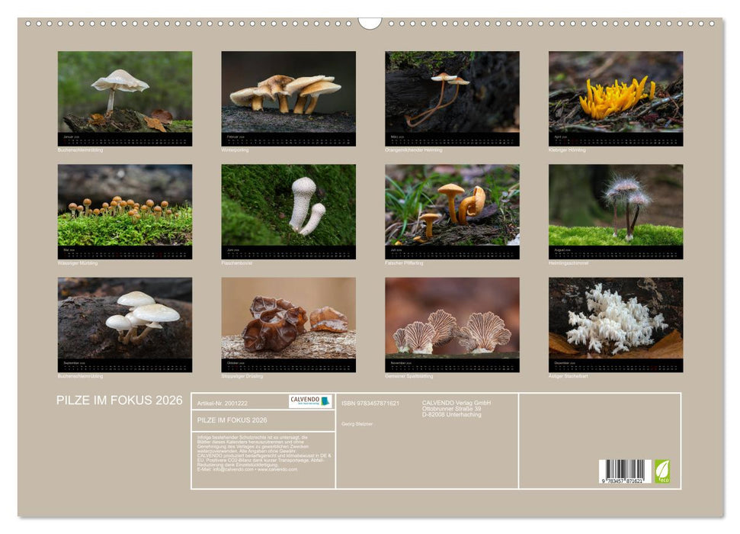Open the March Orangemilchender Helmling image
This screenshot has width=740, height=534.
[452, 92]
